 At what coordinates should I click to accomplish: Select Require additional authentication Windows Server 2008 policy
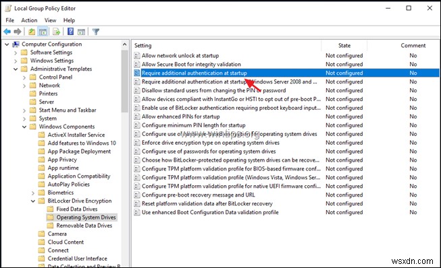[x=229, y=81]
